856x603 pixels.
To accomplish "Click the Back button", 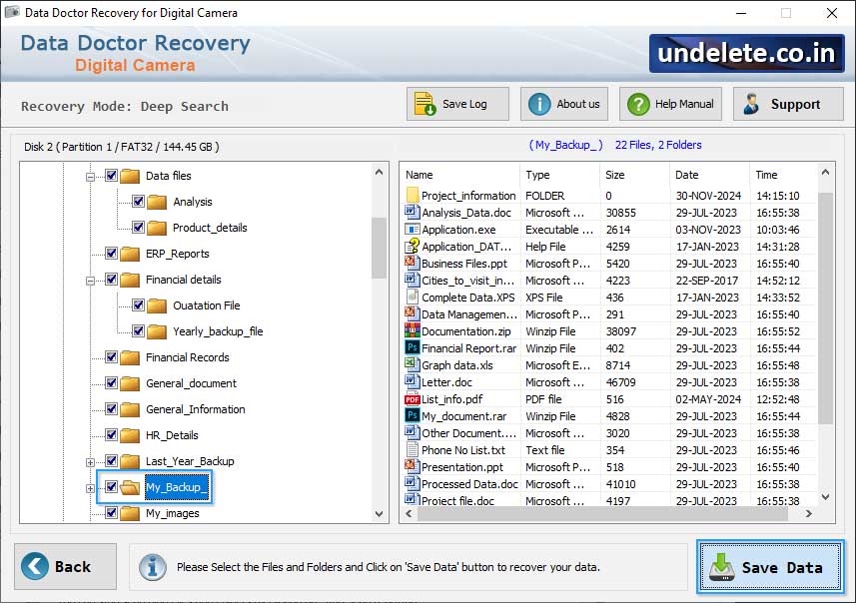I will coord(64,566).
